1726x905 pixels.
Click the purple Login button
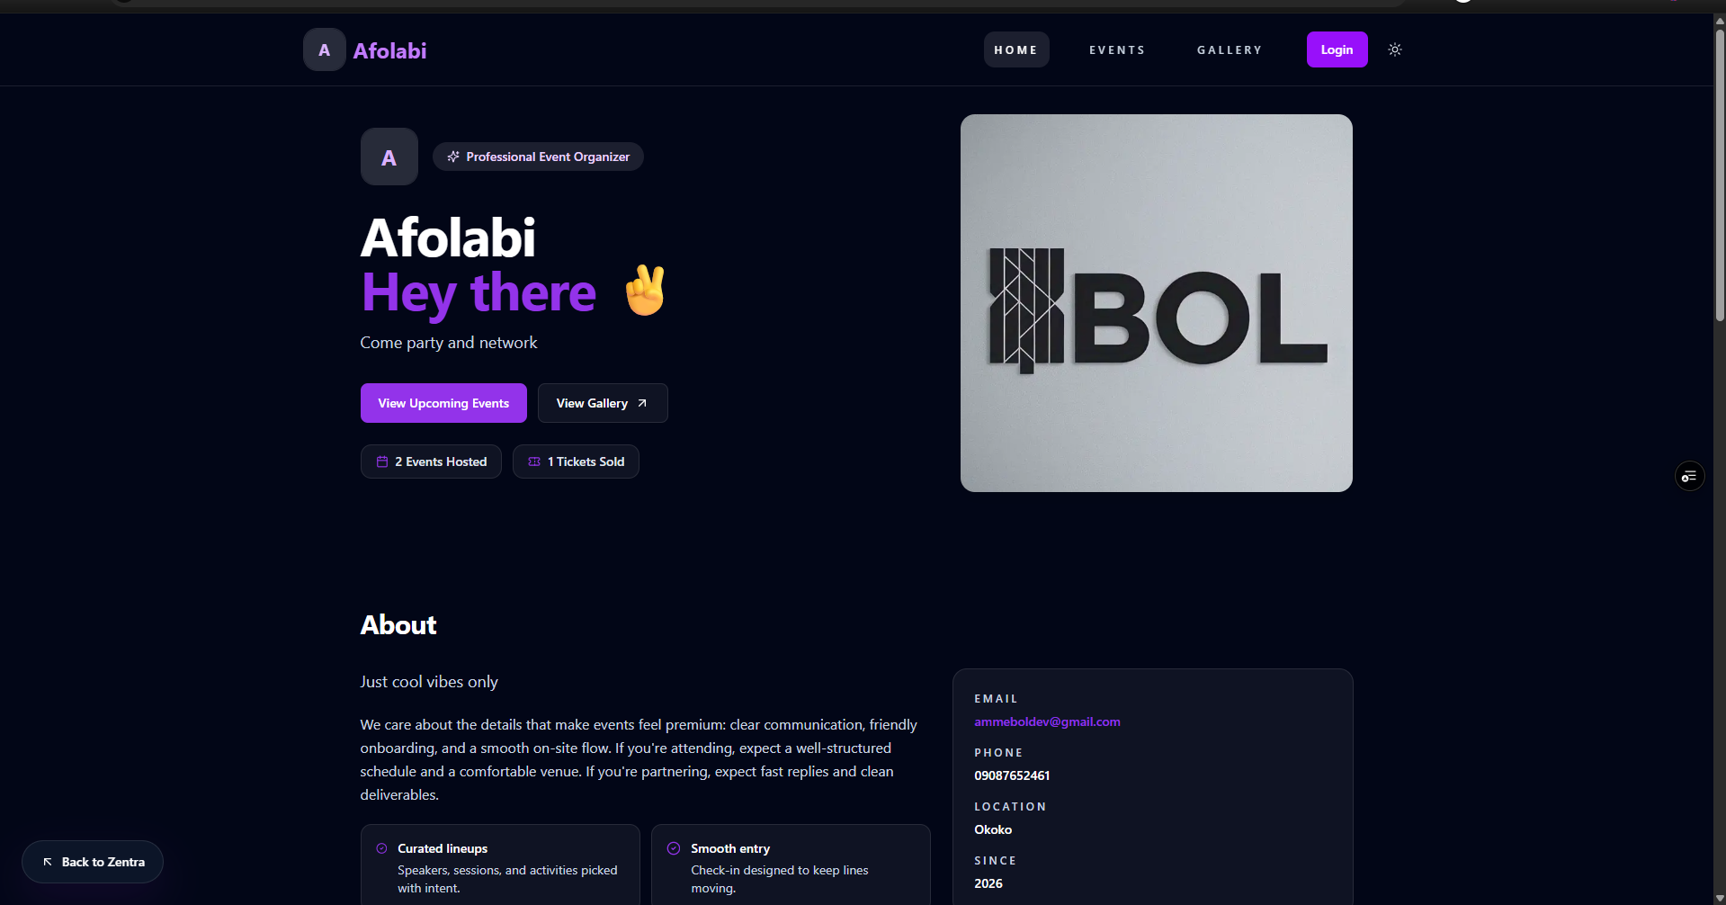coord(1337,49)
